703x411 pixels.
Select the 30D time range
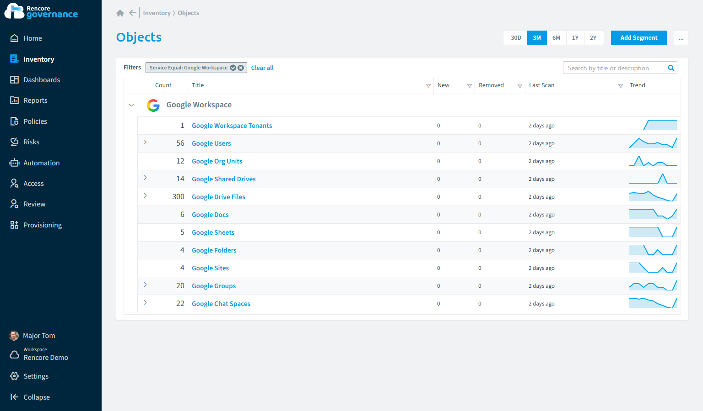(516, 38)
